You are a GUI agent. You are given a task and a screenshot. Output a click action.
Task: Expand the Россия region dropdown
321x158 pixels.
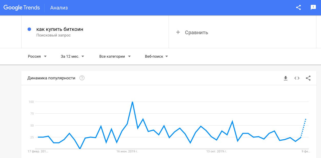[37, 56]
